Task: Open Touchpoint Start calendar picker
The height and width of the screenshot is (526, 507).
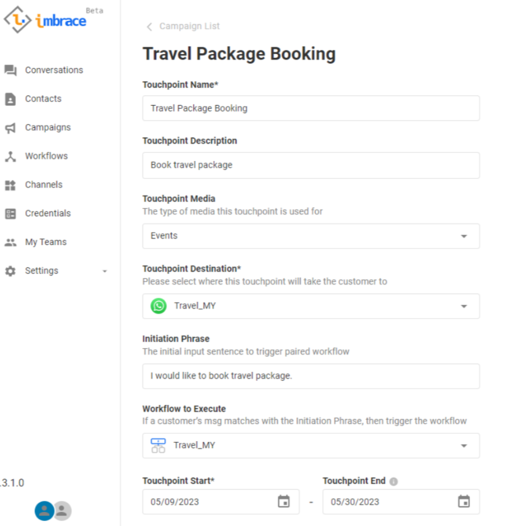Action: tap(283, 501)
